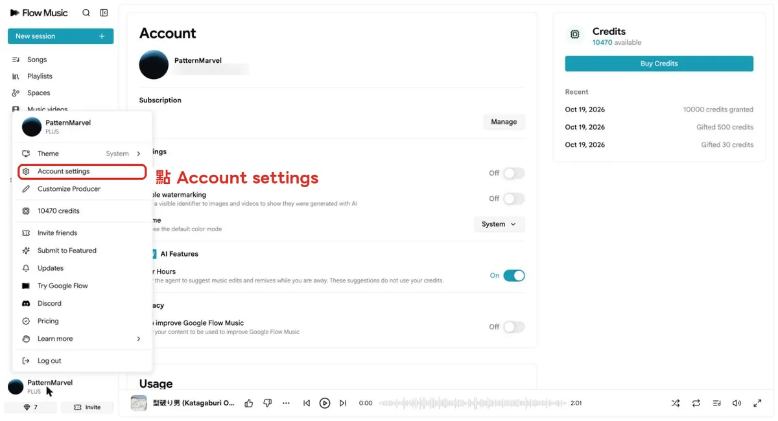Image resolution: width=778 pixels, height=421 pixels.
Task: Dislike the current song with thumbs down
Action: click(x=268, y=403)
